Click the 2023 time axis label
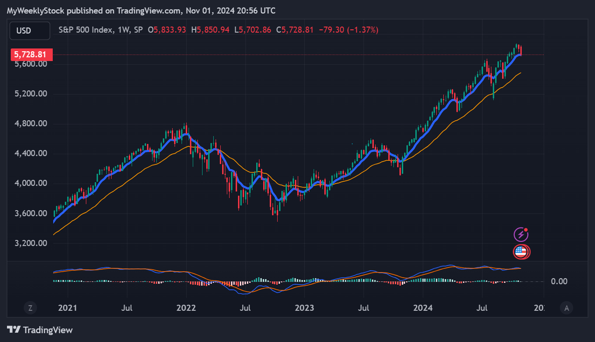This screenshot has width=595, height=342. [304, 308]
